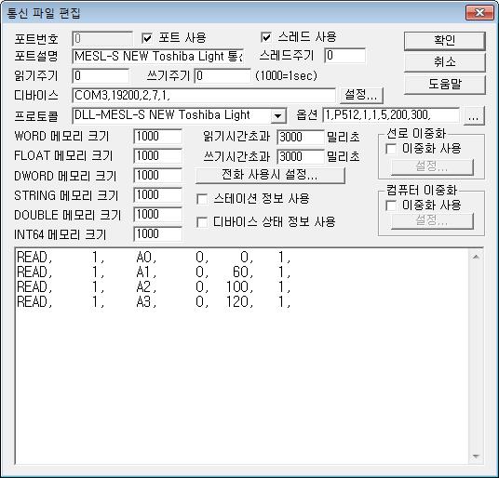Click the 스레드주기 input field
The image size is (499, 478).
pos(345,56)
